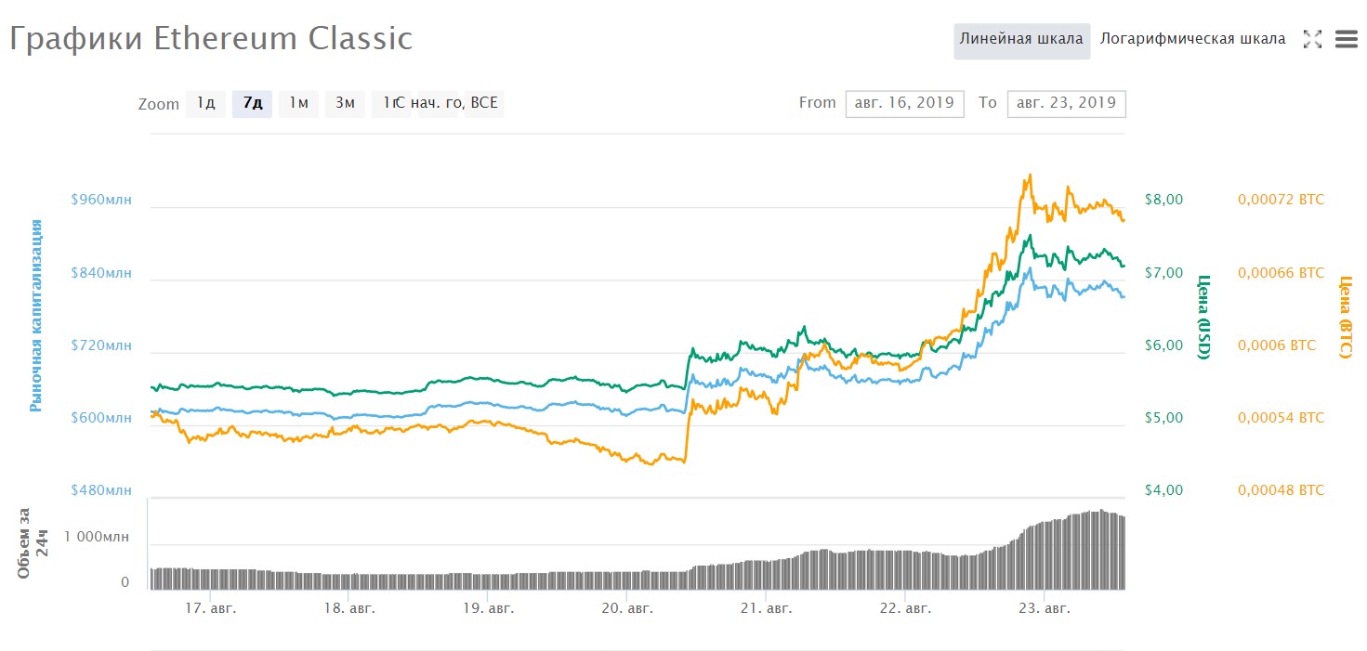Screen dimensions: 1367x651
Task: Set zoom to 7д
Action: (x=253, y=103)
